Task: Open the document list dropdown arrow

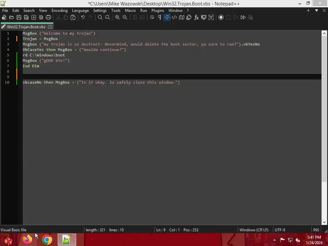Action: [316, 11]
